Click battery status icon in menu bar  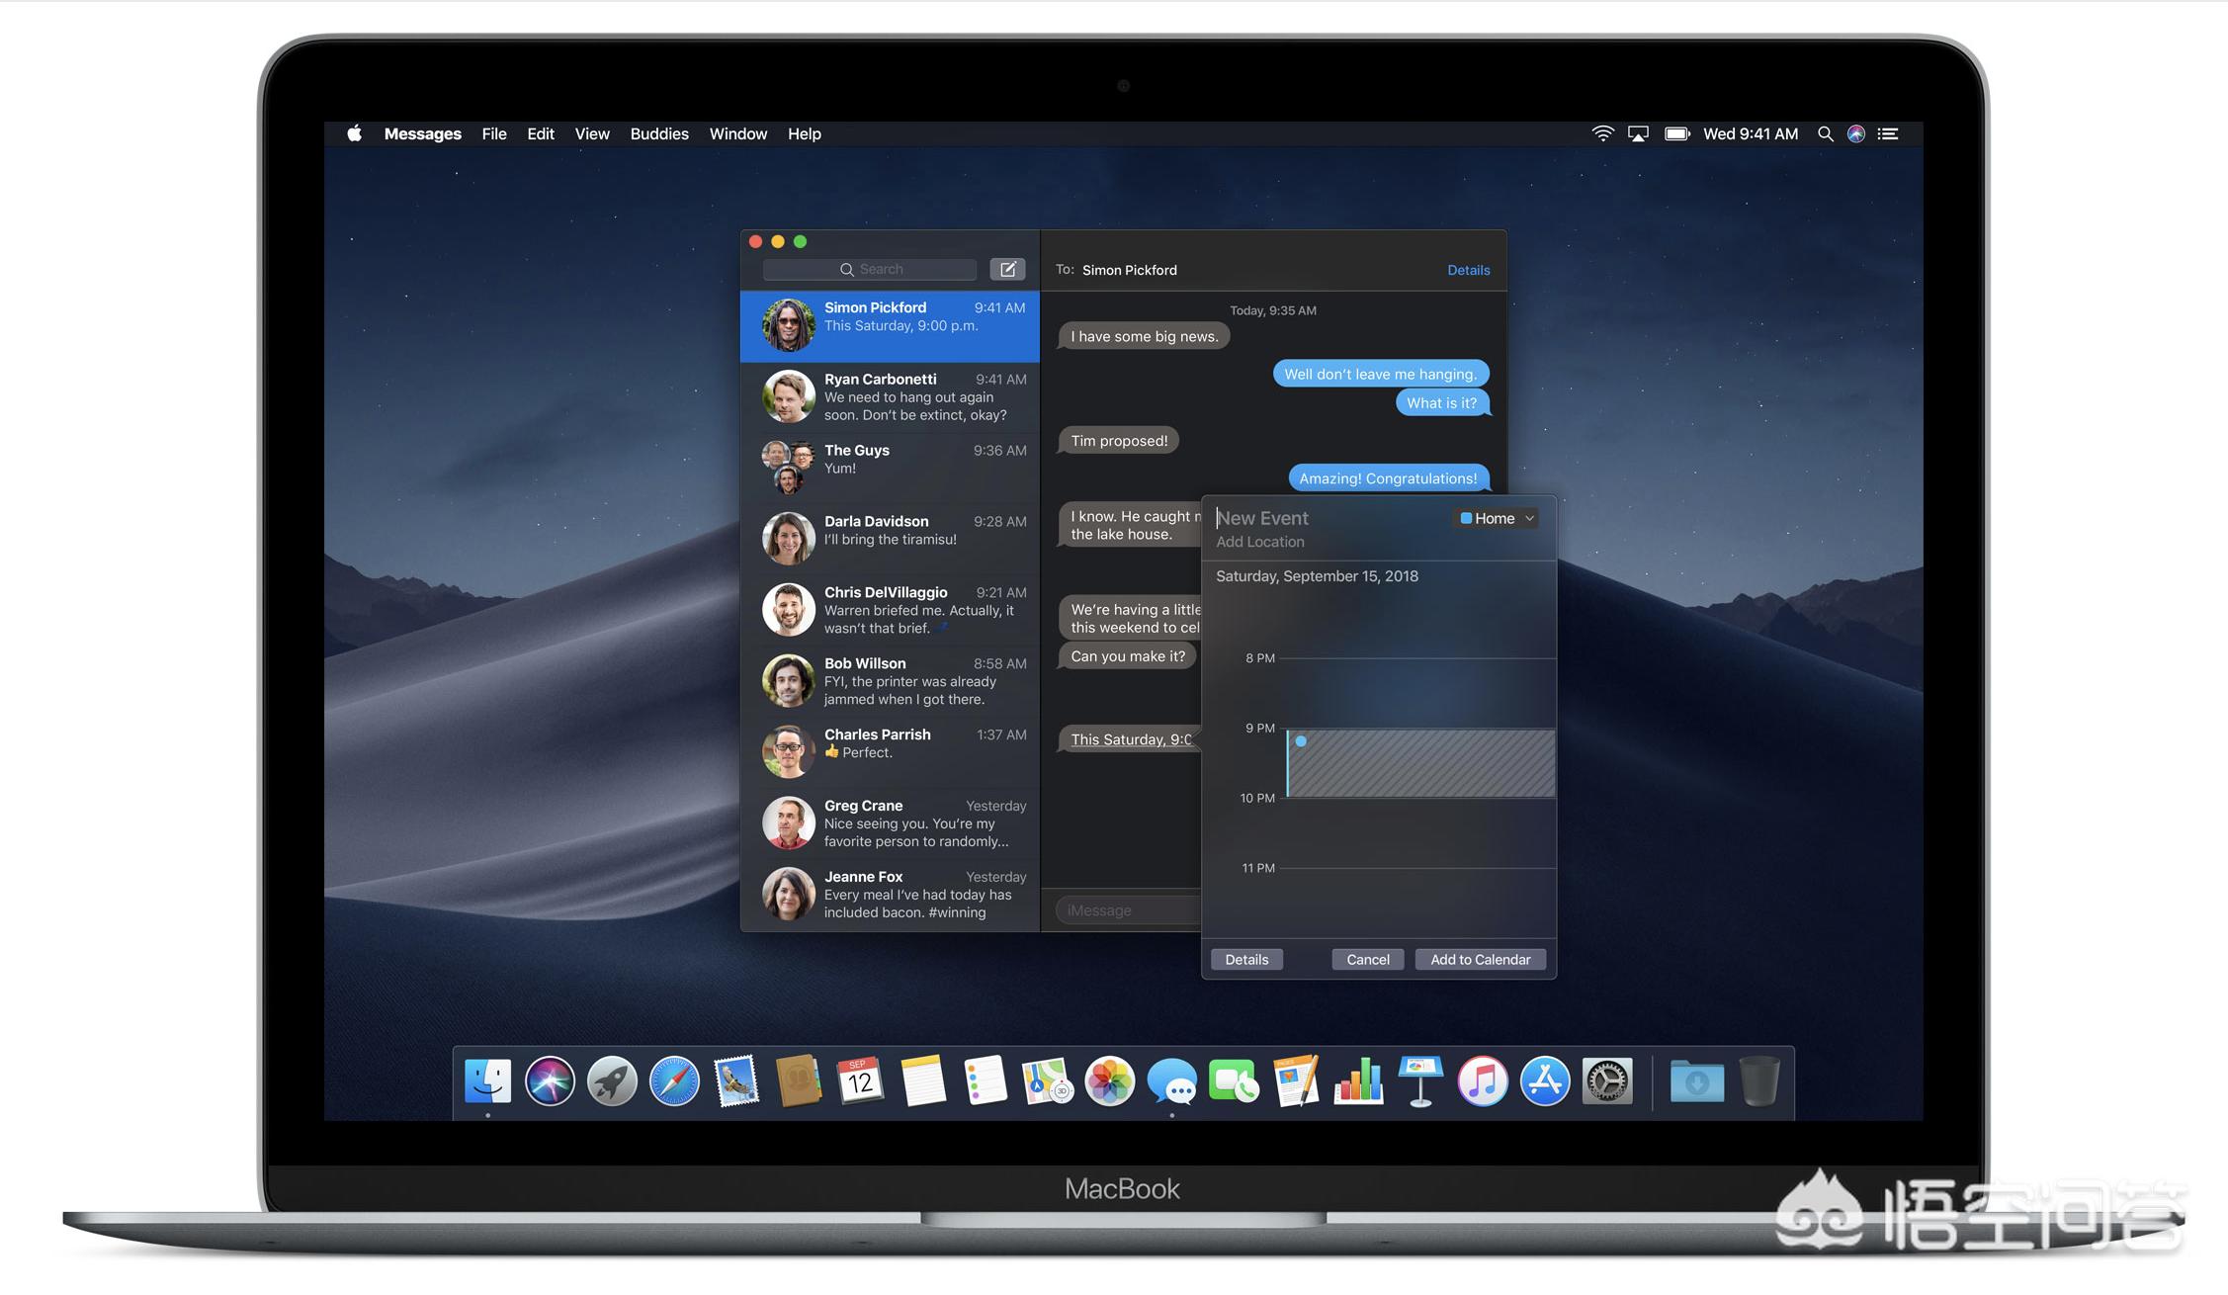click(1676, 133)
